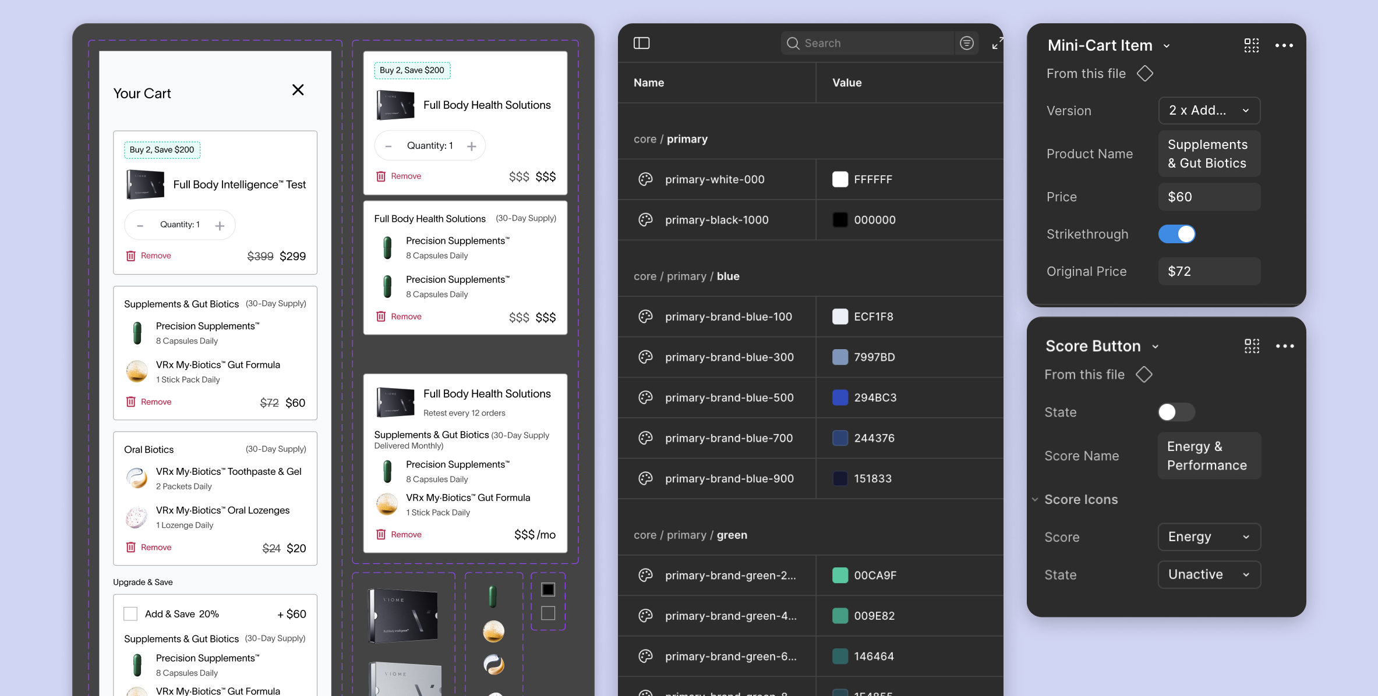Click diamond icon next to Score Button source
Viewport: 1378px width, 696px height.
1144,374
